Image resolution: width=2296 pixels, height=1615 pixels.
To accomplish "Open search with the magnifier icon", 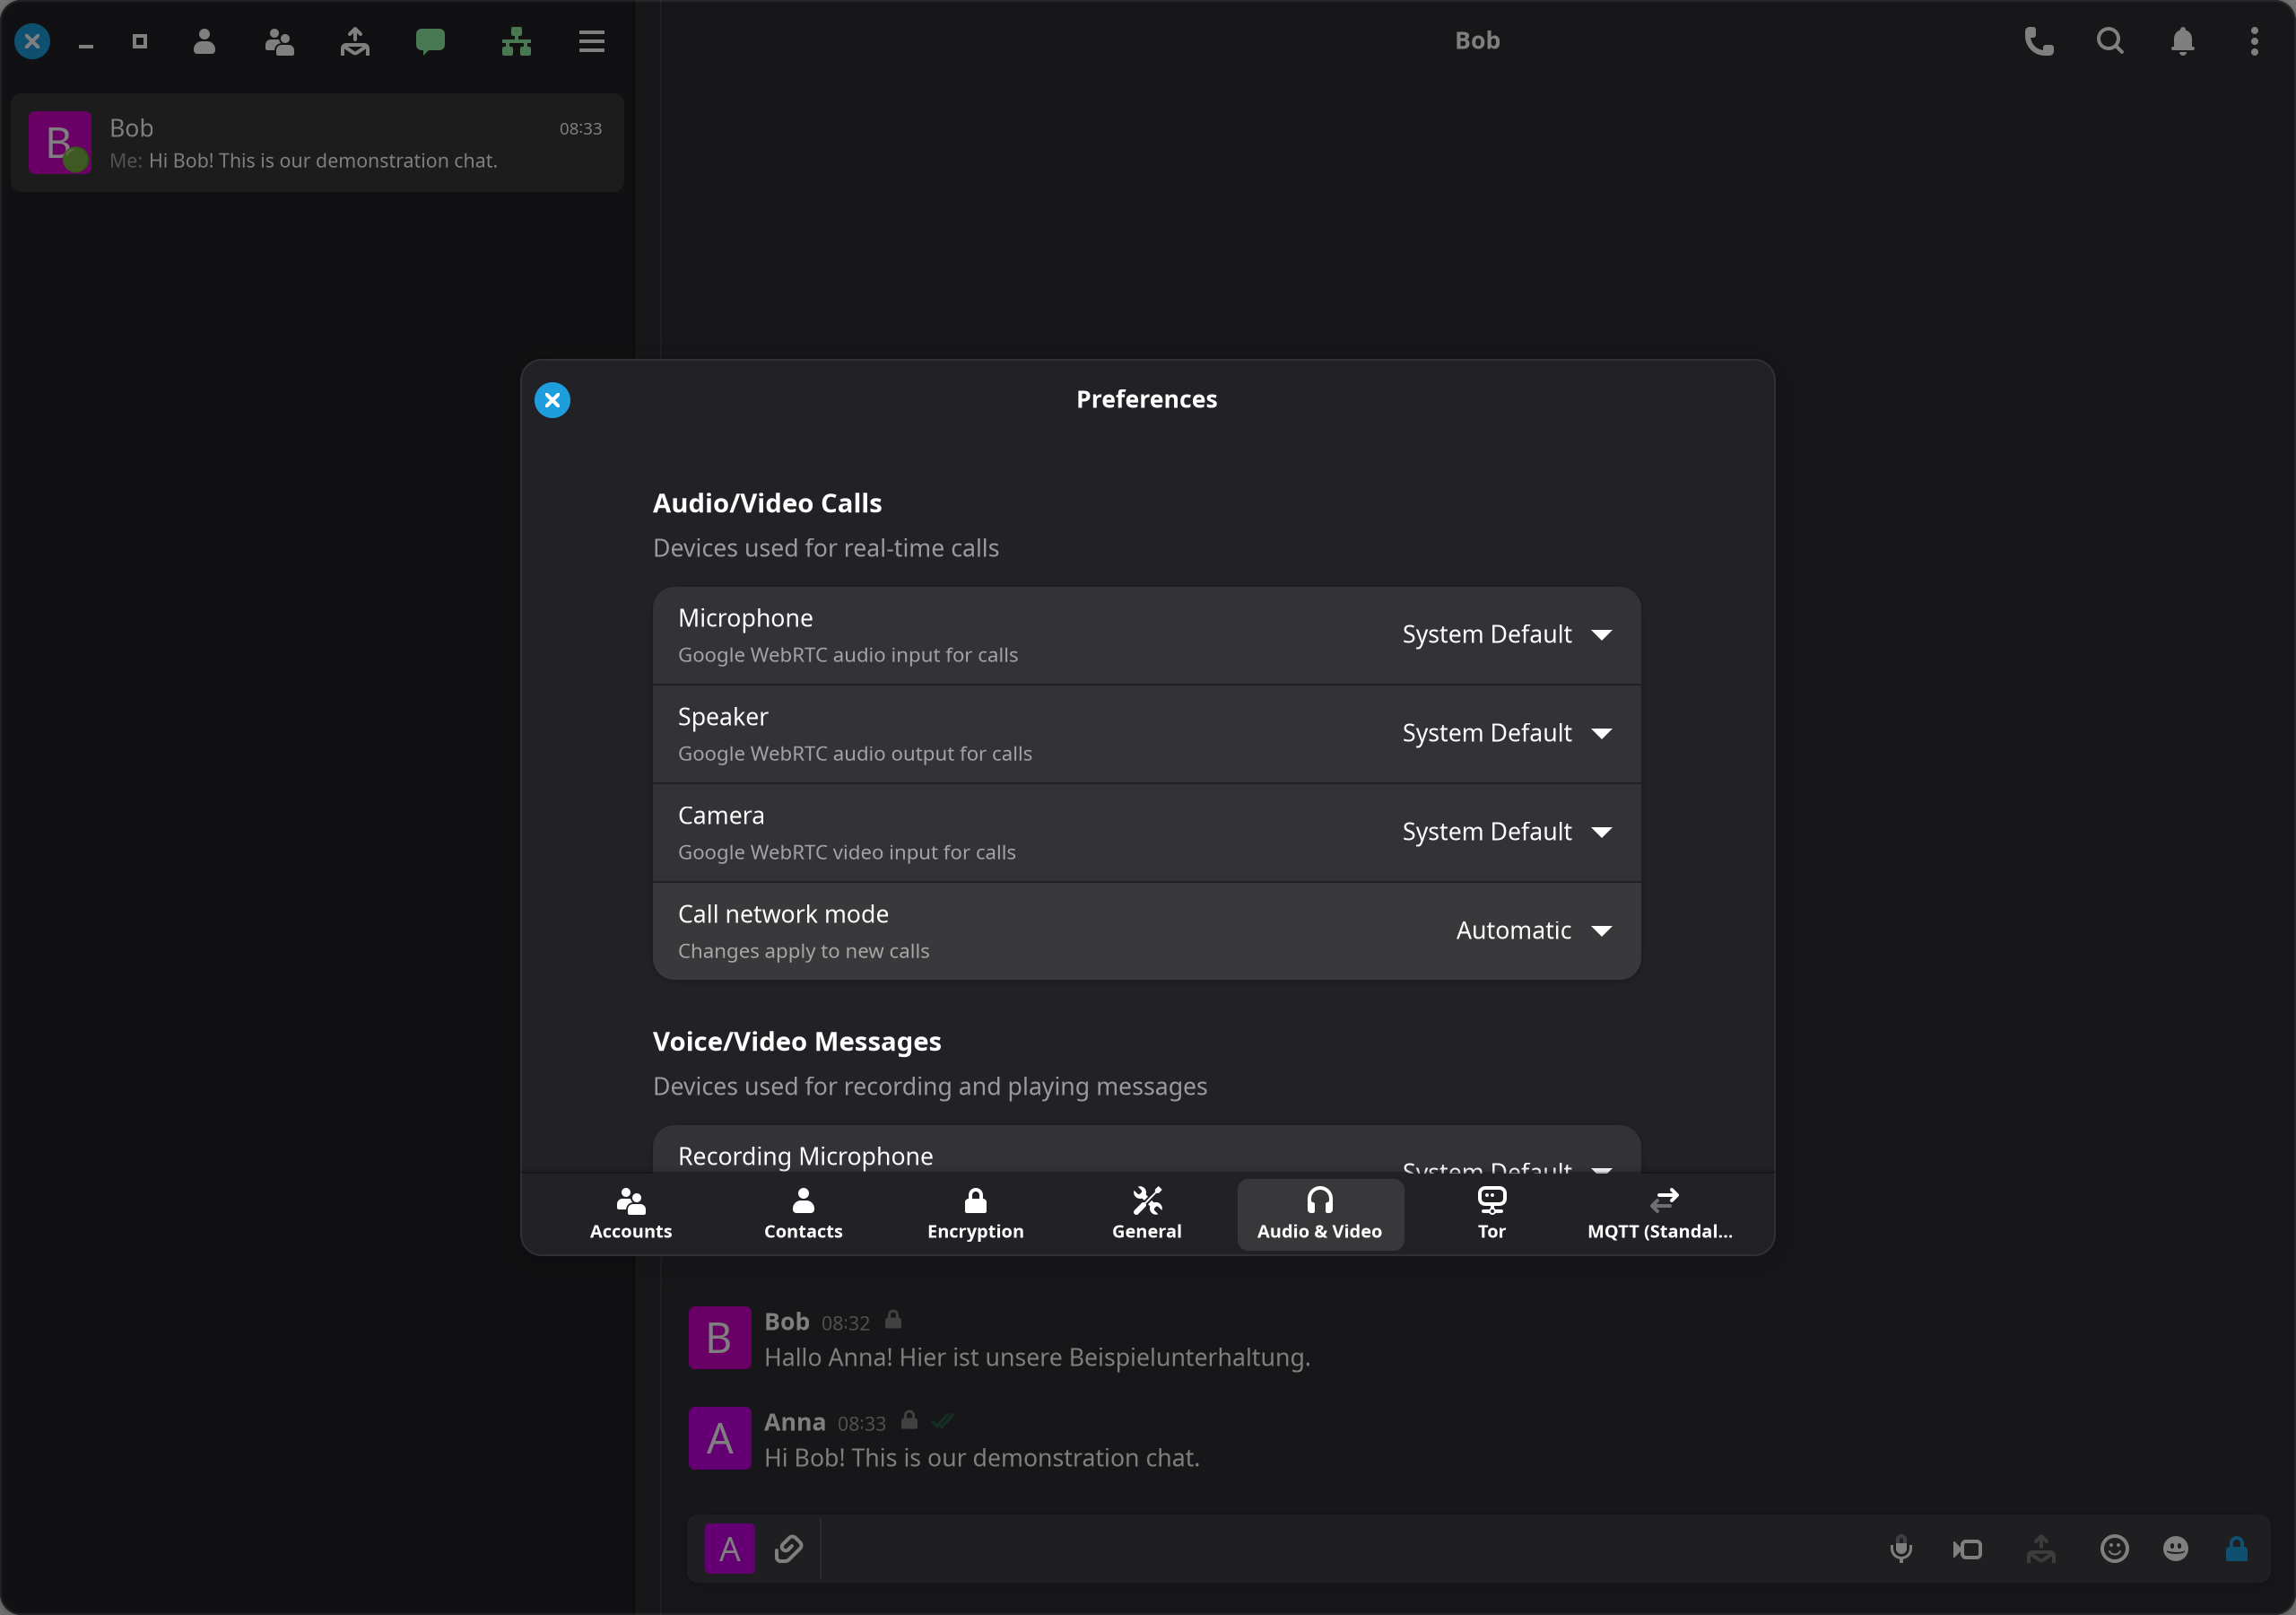I will pos(2110,41).
